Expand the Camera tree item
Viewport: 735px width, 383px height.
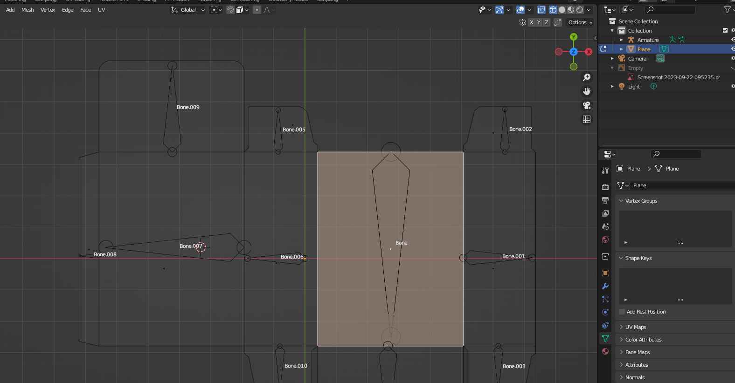612,59
